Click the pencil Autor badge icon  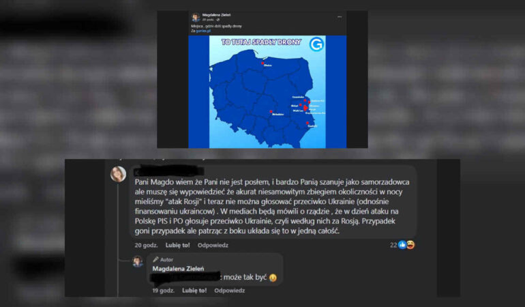point(155,259)
